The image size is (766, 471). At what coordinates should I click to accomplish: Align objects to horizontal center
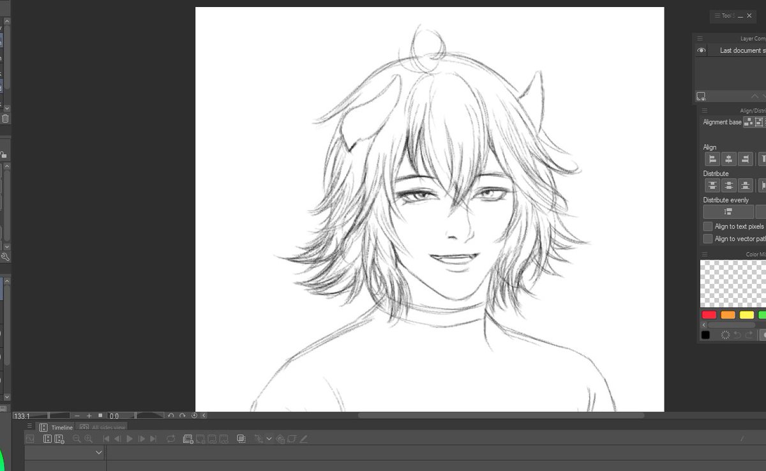click(x=729, y=159)
